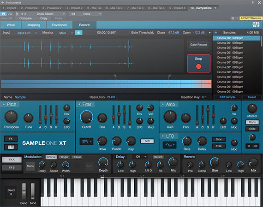Click the filter Drive knob
This screenshot has width=263, height=207.
click(x=102, y=141)
